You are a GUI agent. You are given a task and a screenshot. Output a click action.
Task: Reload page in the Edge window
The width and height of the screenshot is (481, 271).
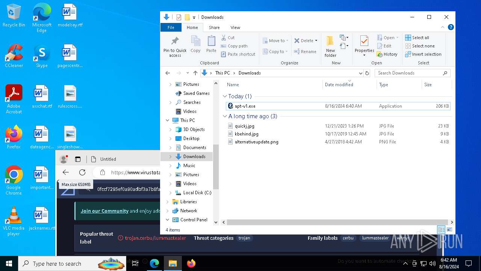82,172
